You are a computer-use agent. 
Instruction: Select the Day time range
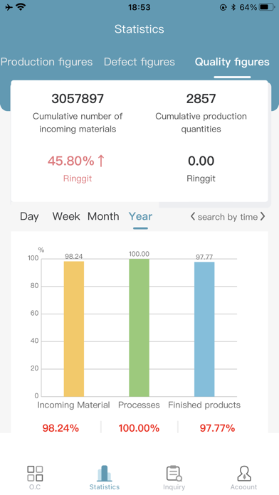pos(29,216)
